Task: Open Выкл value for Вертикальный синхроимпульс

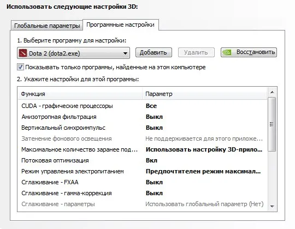Action: pyautogui.click(x=154, y=128)
